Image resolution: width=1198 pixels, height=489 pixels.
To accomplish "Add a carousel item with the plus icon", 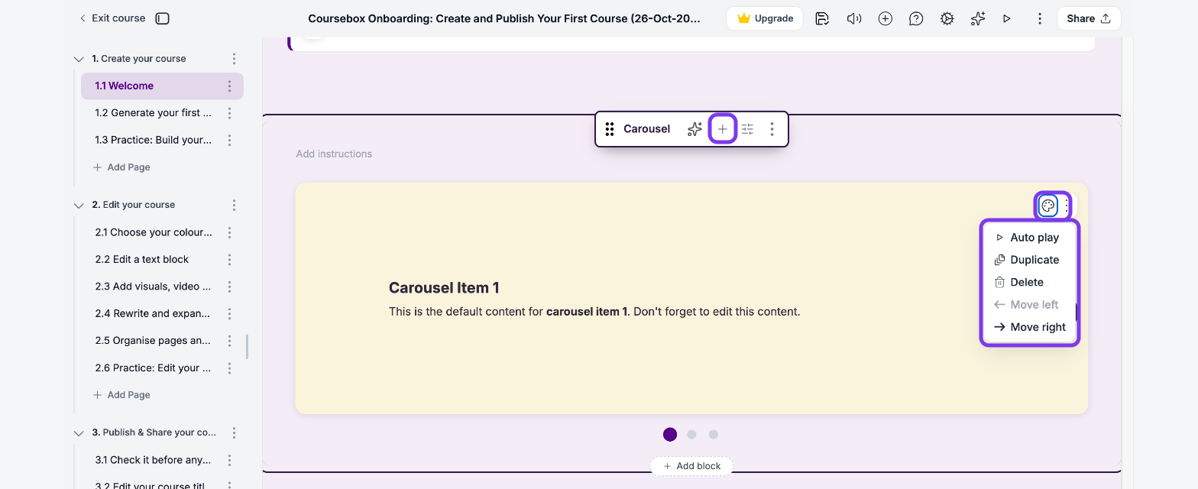I will pos(723,129).
